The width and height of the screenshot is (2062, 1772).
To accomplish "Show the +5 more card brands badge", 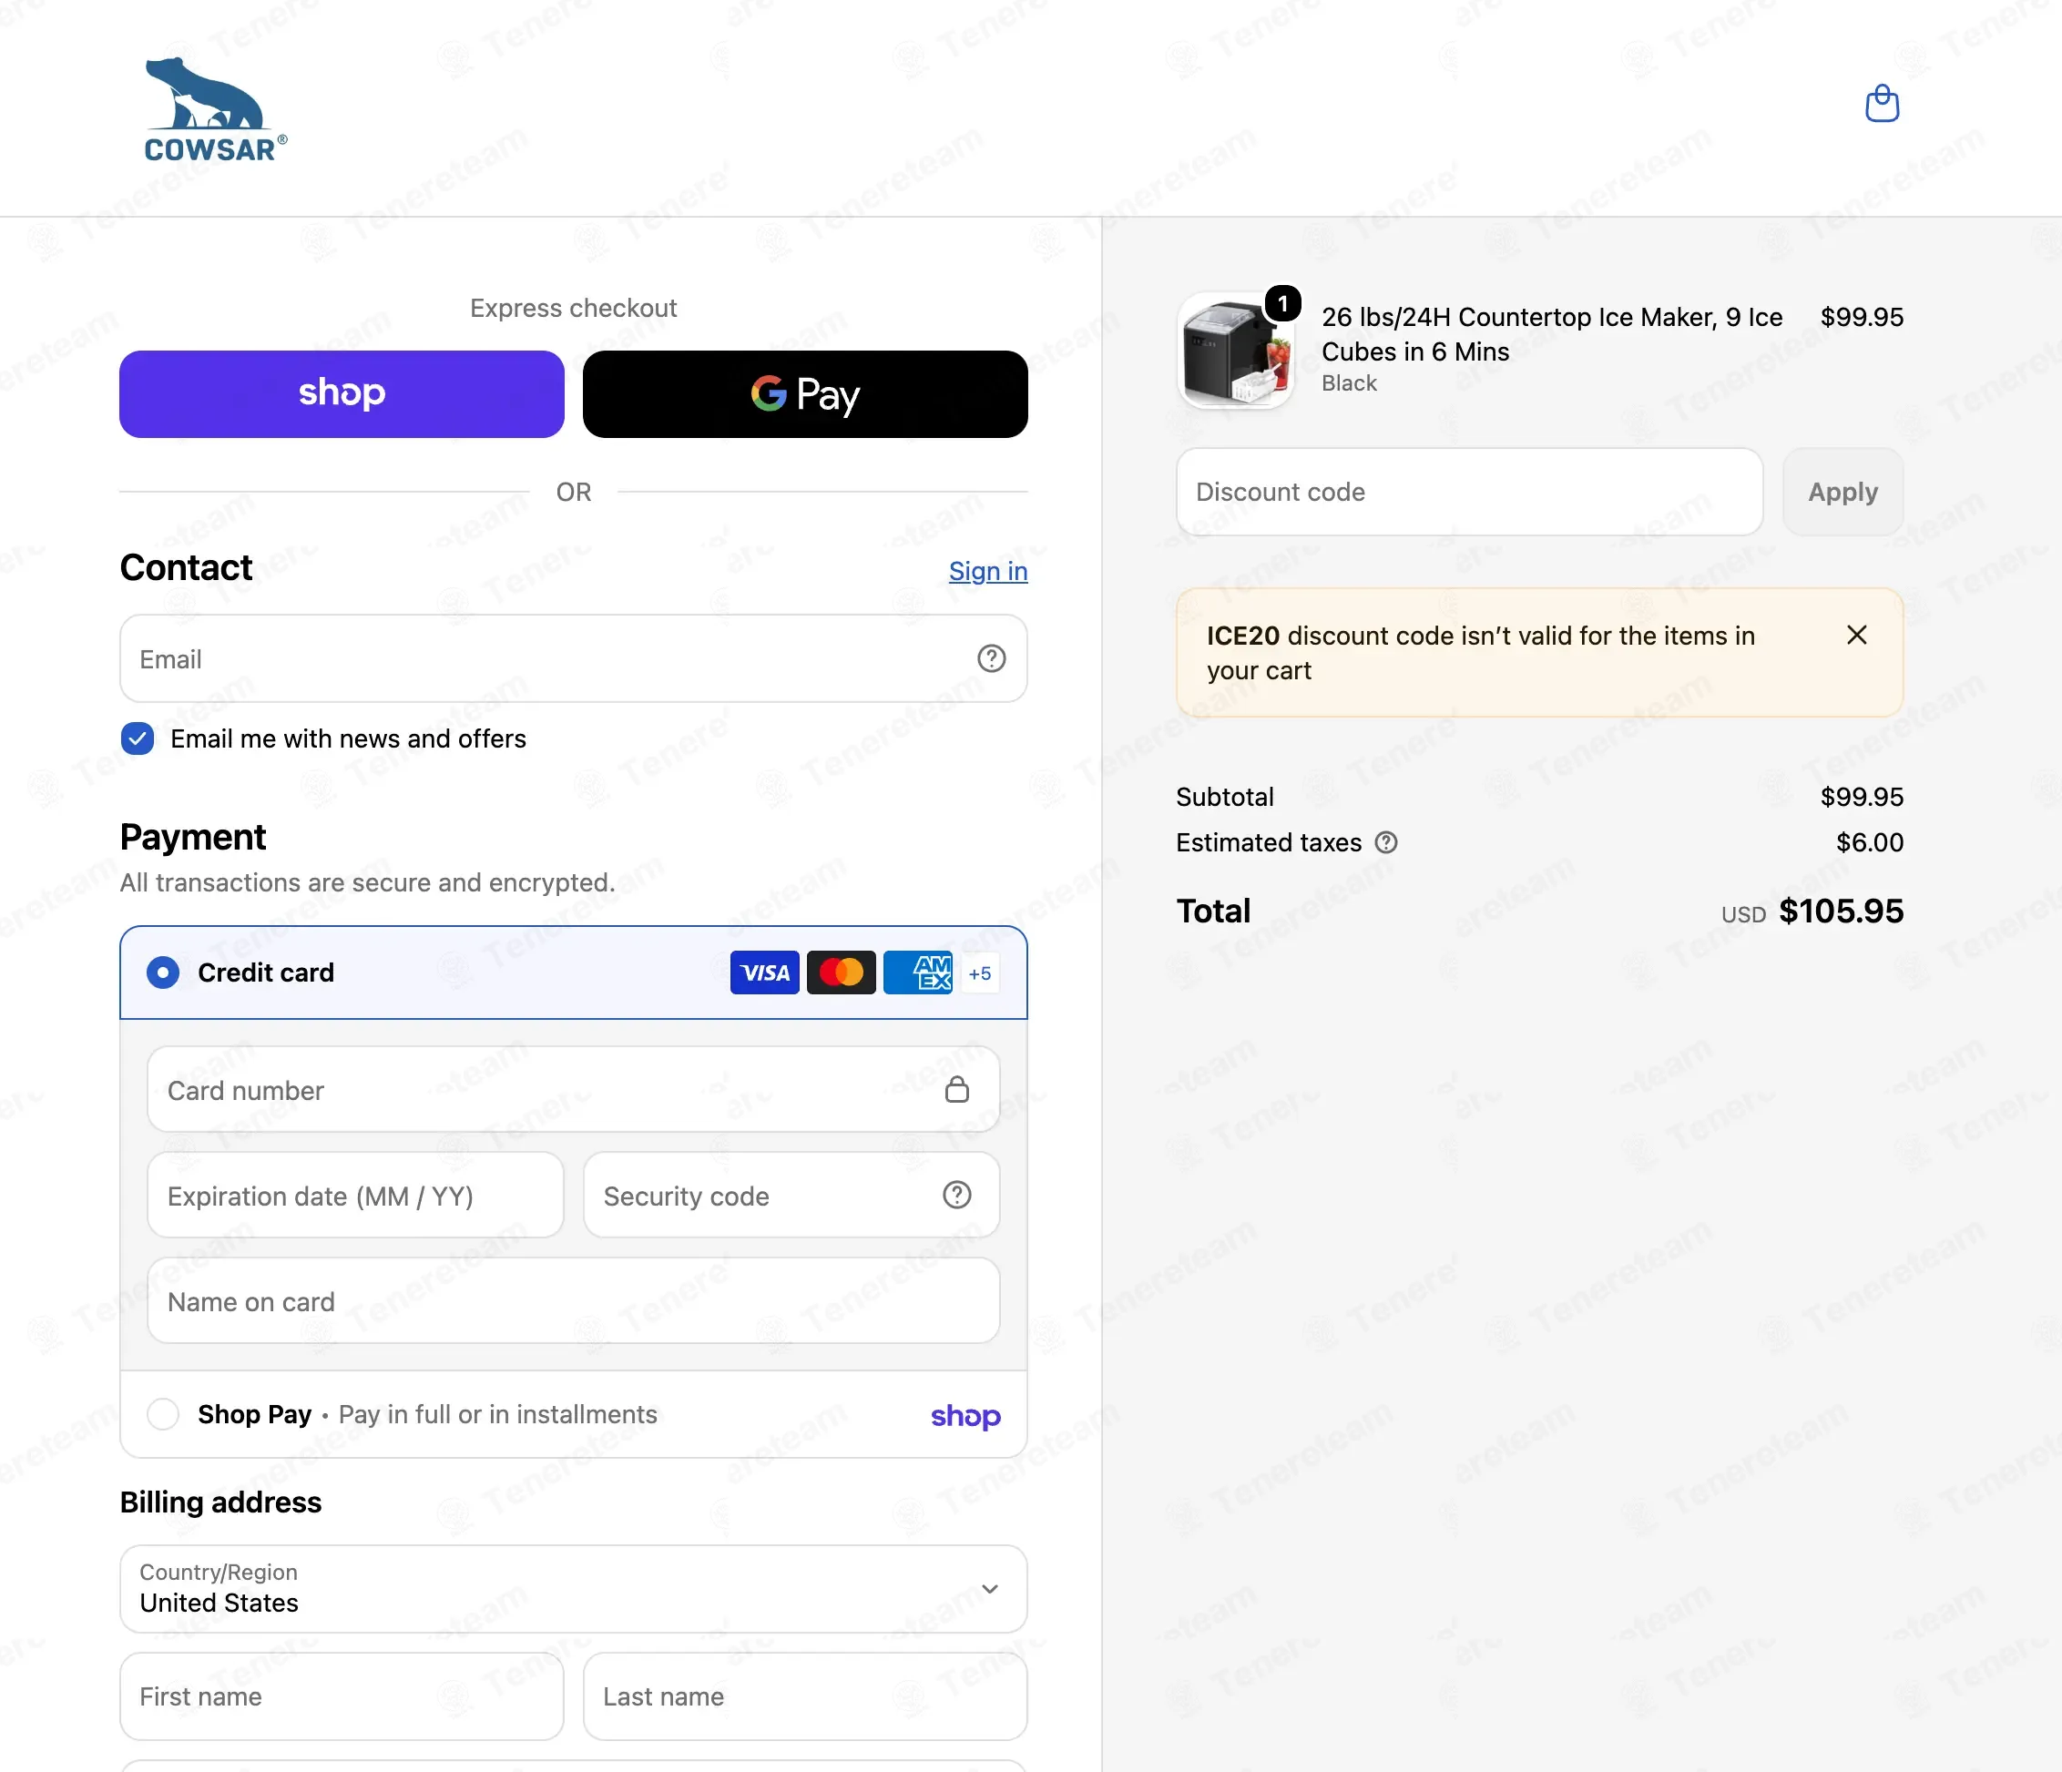I will [979, 973].
